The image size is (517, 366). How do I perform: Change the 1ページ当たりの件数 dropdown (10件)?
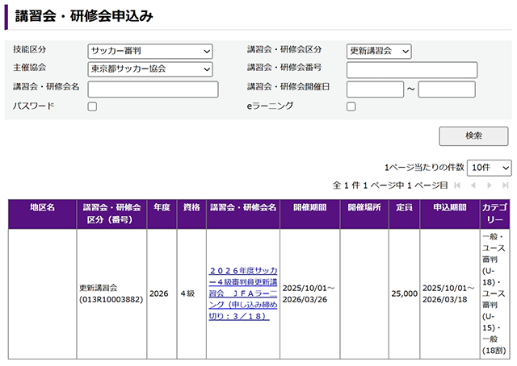pyautogui.click(x=490, y=167)
